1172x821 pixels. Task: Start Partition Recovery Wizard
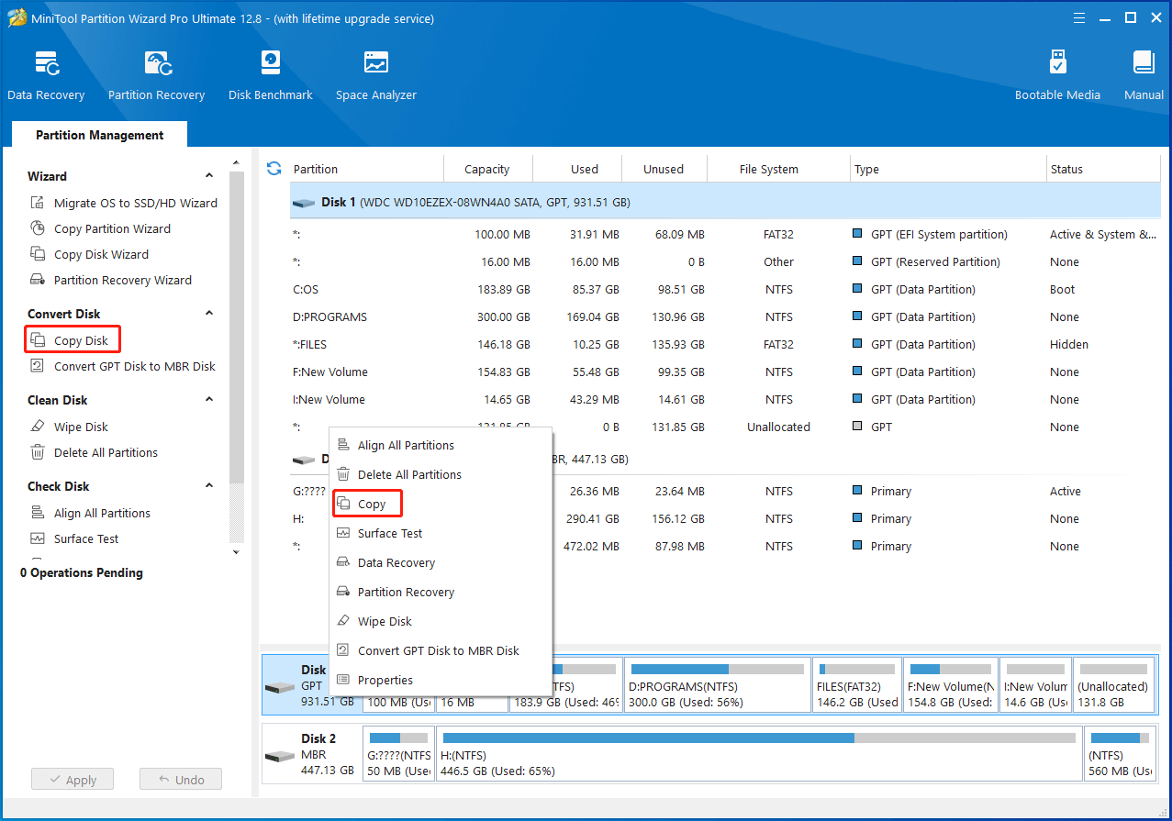(111, 281)
